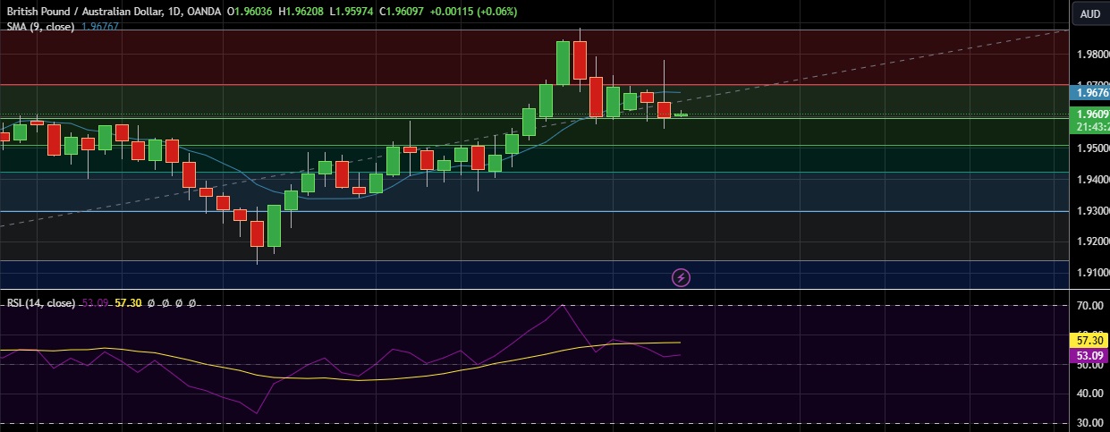Click the 1.9500 price scale label

tap(1093, 148)
